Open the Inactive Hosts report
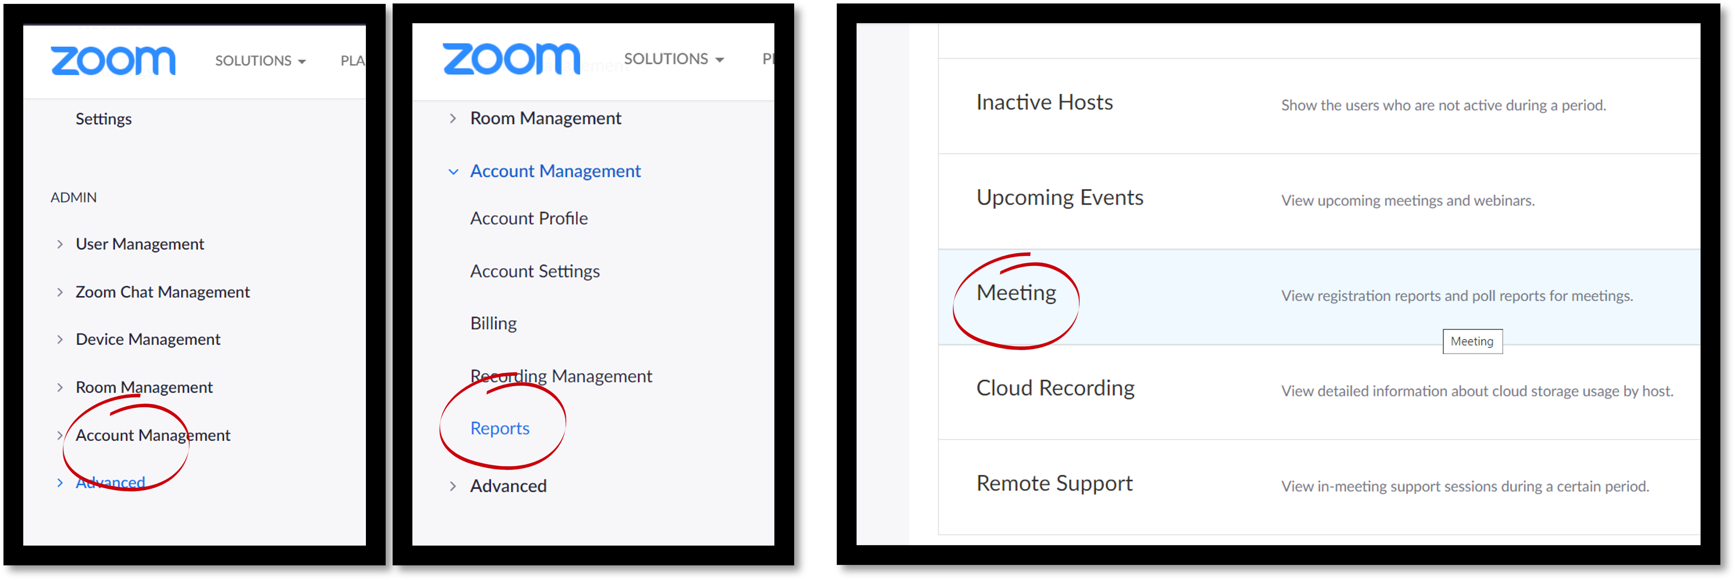Screen dimensions: 1735x580 [x=1044, y=102]
